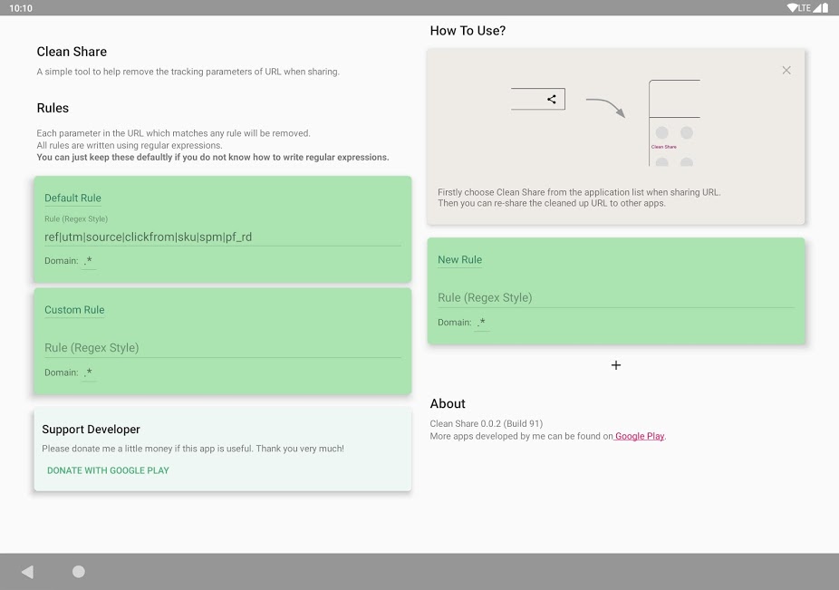This screenshot has height=590, width=839.
Task: Tap the share icon in the illustration
Action: (552, 99)
